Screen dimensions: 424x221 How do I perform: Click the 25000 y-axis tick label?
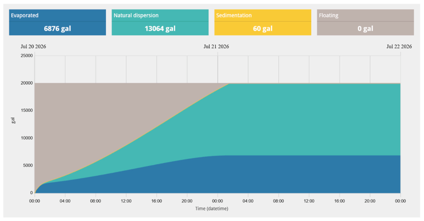pos(27,56)
